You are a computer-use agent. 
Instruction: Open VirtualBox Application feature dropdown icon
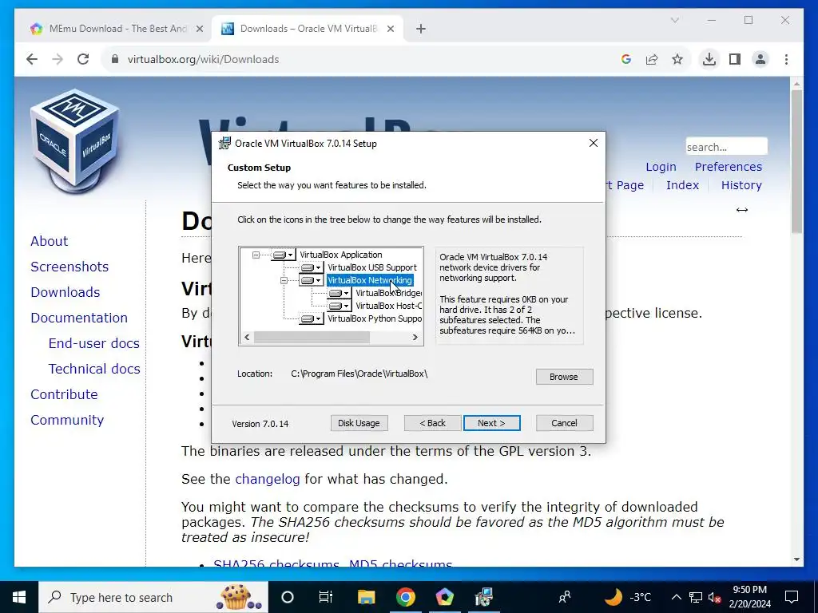284,255
